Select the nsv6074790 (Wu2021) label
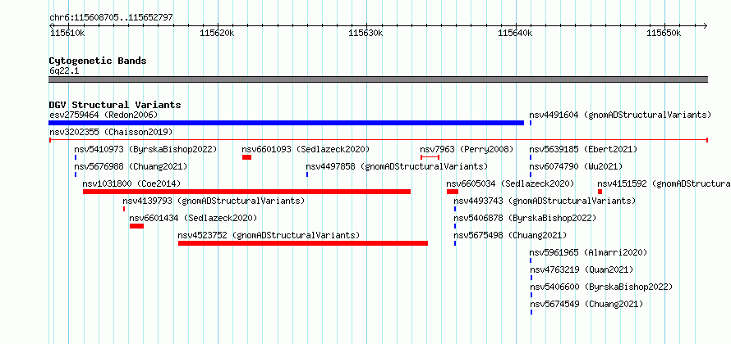This screenshot has width=731, height=344. pyautogui.click(x=576, y=166)
